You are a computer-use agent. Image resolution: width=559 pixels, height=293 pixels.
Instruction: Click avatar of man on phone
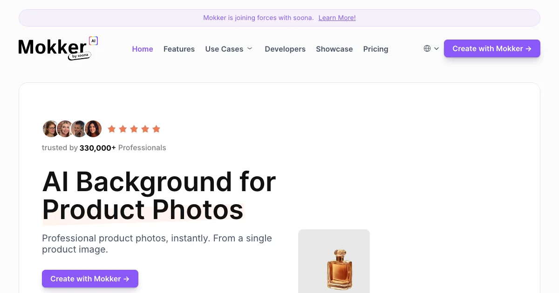[79, 129]
